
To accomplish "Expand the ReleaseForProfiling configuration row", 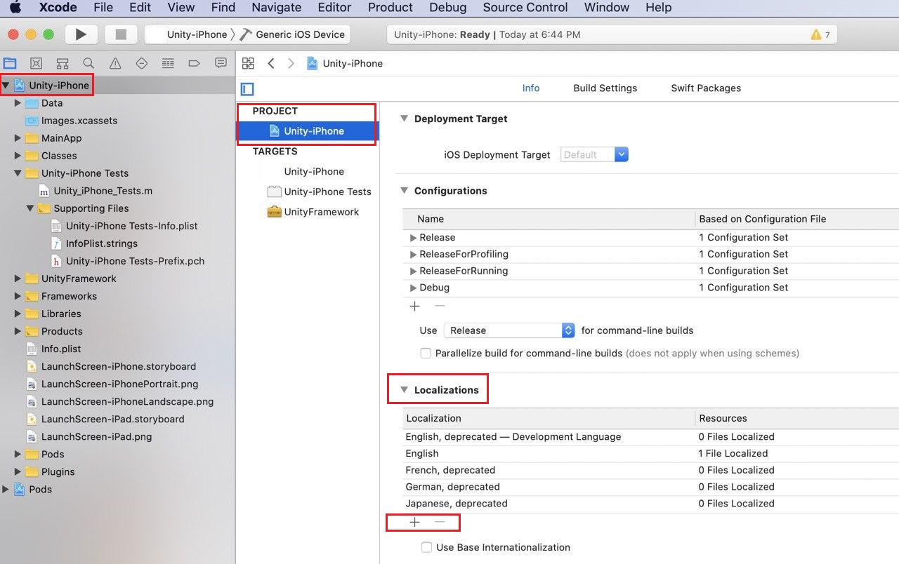I will click(414, 255).
